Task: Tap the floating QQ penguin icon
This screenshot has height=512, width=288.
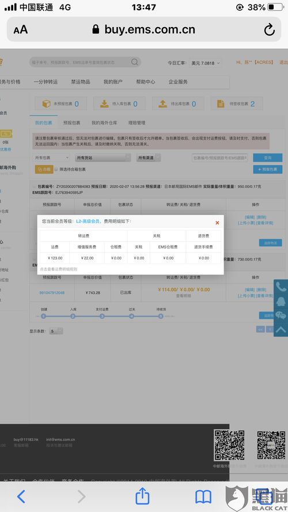Action: 281,302
